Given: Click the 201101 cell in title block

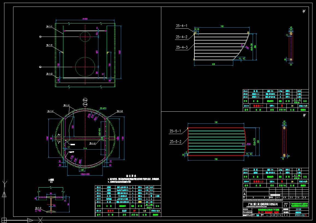Looking at the screenshot, I should click(298, 209).
